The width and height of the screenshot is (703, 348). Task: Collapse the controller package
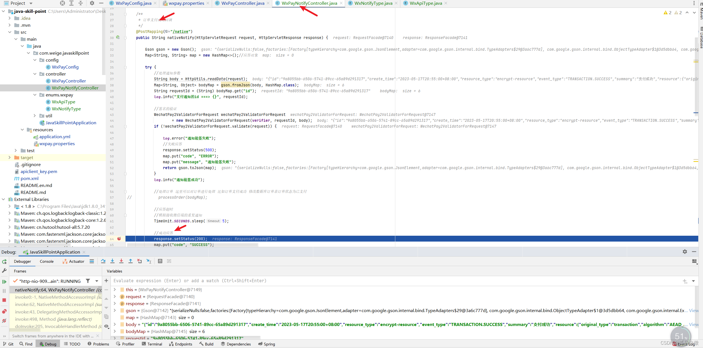35,74
